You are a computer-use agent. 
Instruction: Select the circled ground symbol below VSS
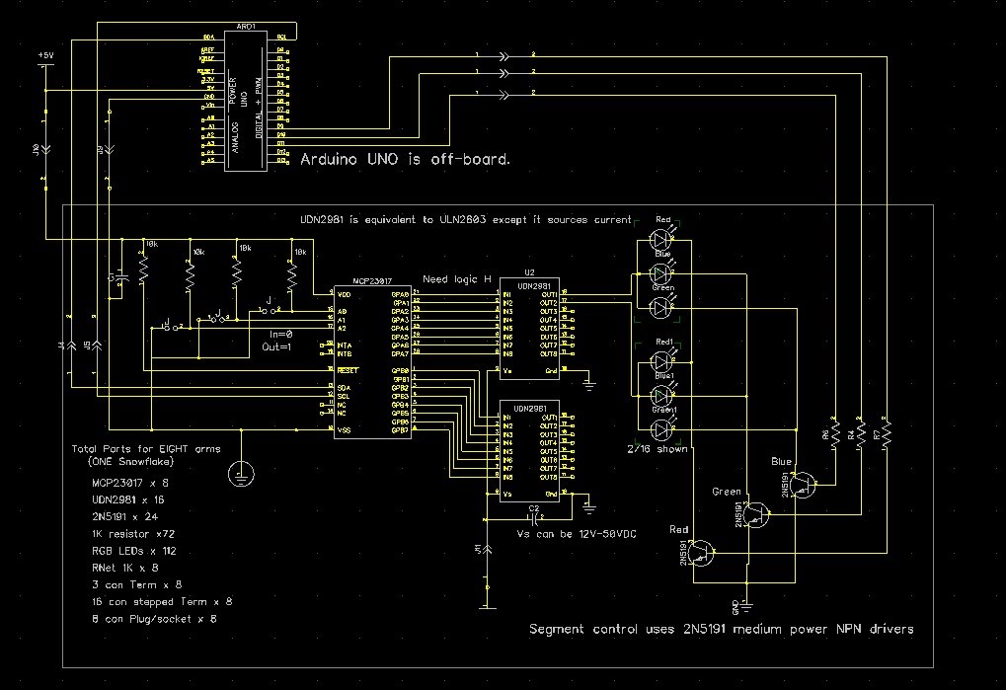coord(240,475)
